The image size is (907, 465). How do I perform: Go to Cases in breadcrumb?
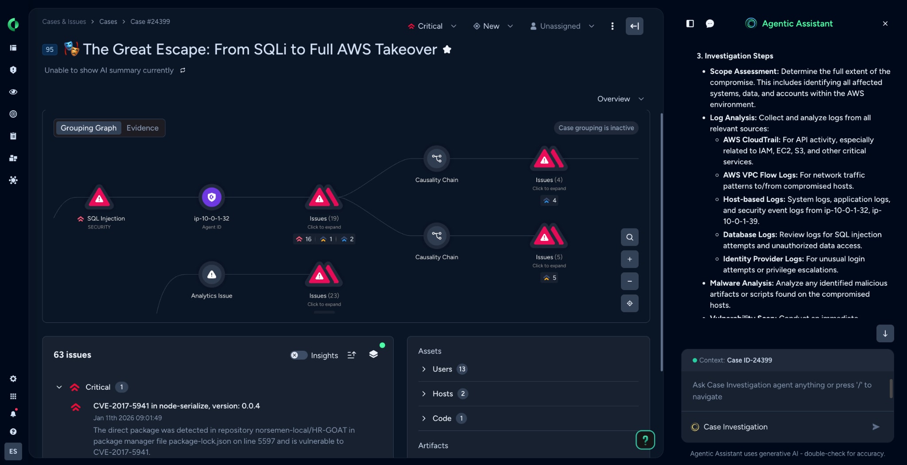coord(108,22)
